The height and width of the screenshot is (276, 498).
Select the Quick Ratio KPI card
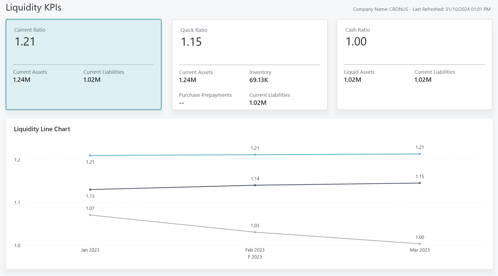pos(249,64)
